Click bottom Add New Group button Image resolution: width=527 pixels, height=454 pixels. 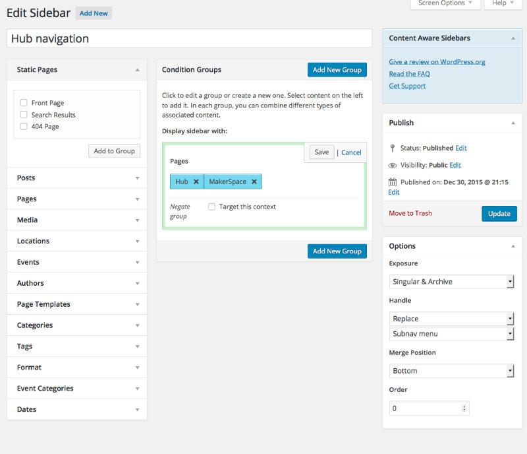coord(337,251)
